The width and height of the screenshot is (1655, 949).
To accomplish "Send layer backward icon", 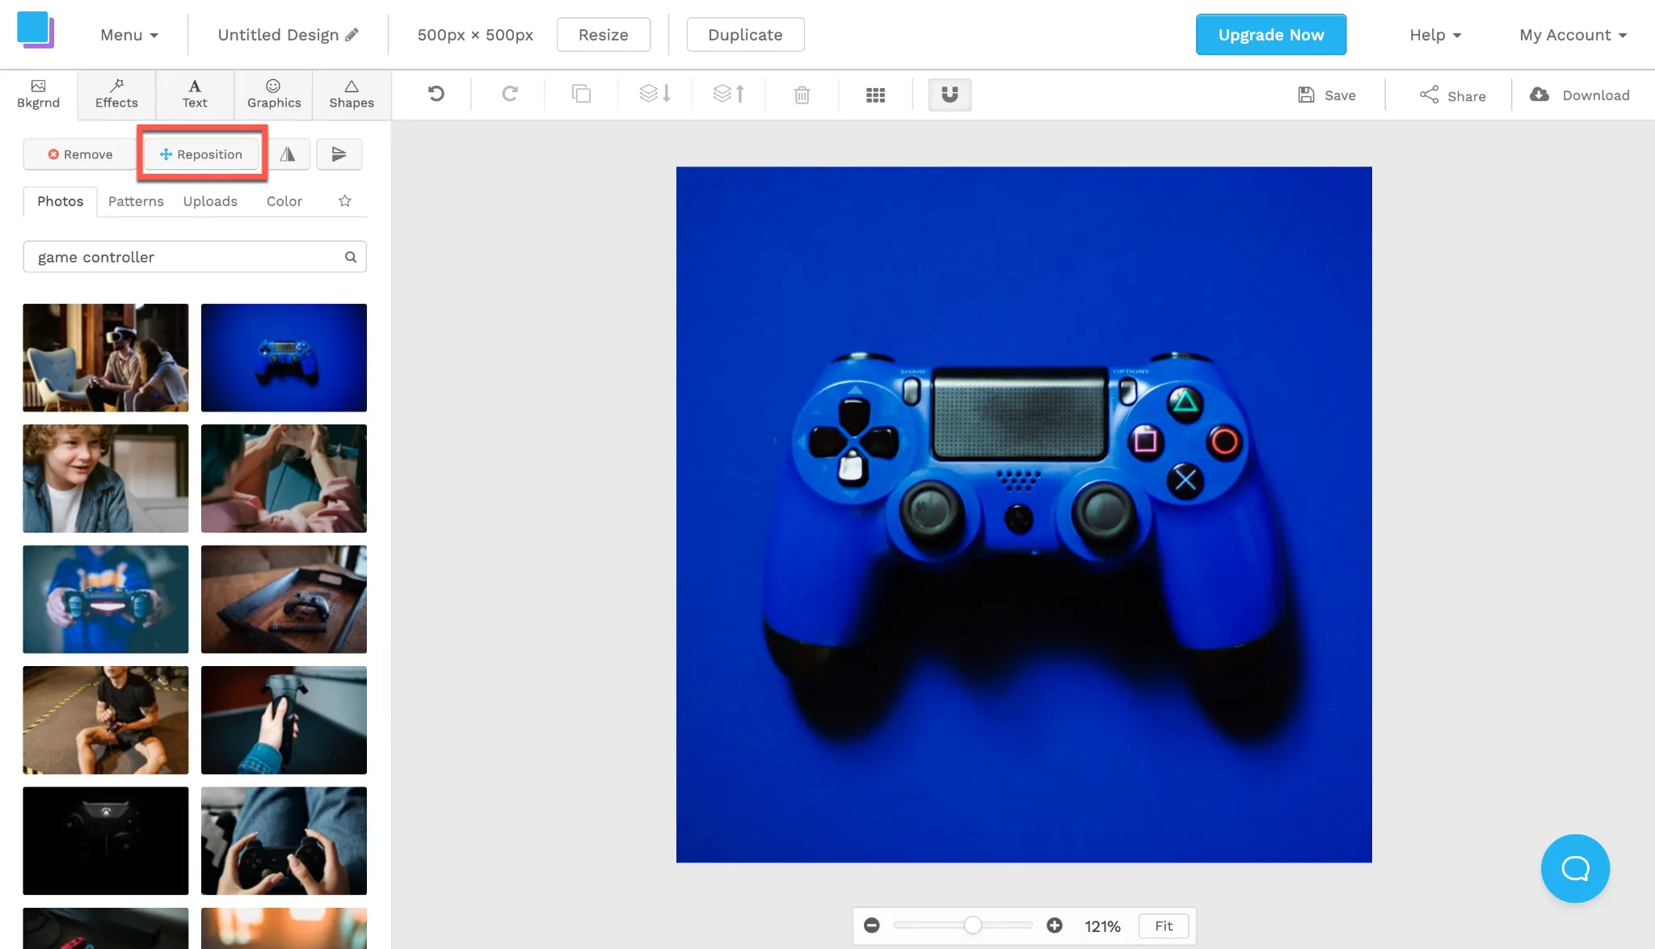I will coord(655,95).
